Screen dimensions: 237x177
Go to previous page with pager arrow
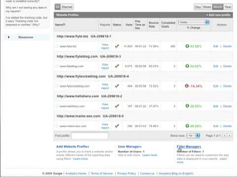tap(224, 136)
